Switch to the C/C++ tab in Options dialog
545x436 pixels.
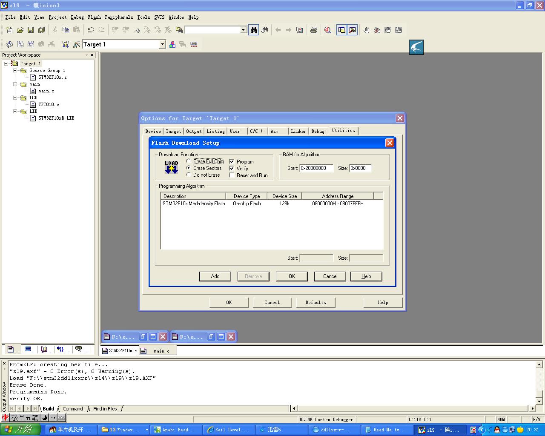(x=257, y=131)
